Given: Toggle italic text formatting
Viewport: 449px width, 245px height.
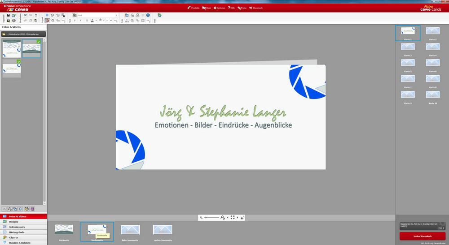Looking at the screenshot, I should coord(80,21).
